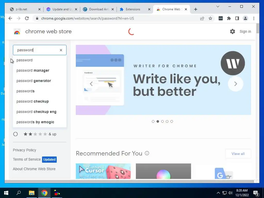Open the Writer for Chrome banner
264x198 pixels.
[x=163, y=80]
